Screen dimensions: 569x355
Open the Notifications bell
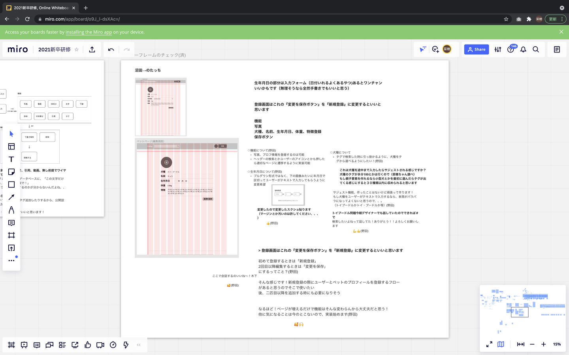click(523, 49)
